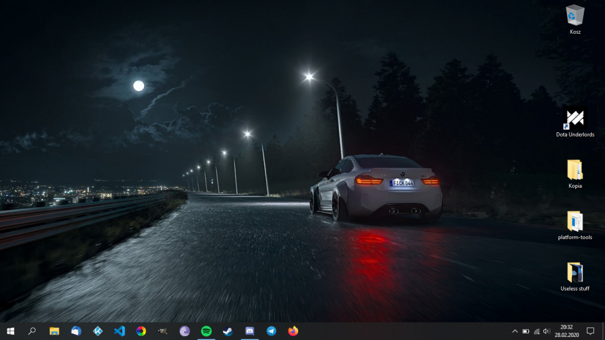This screenshot has height=340, width=605.
Task: Open File Explorer from the taskbar
Action: pos(54,331)
